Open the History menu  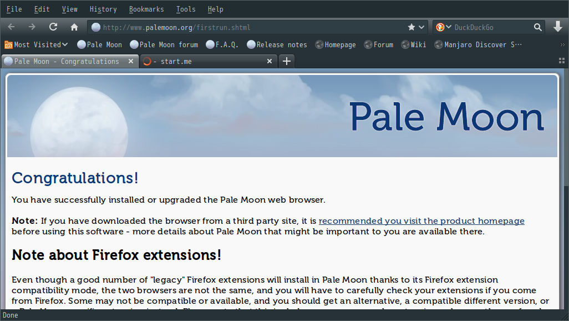tap(103, 9)
